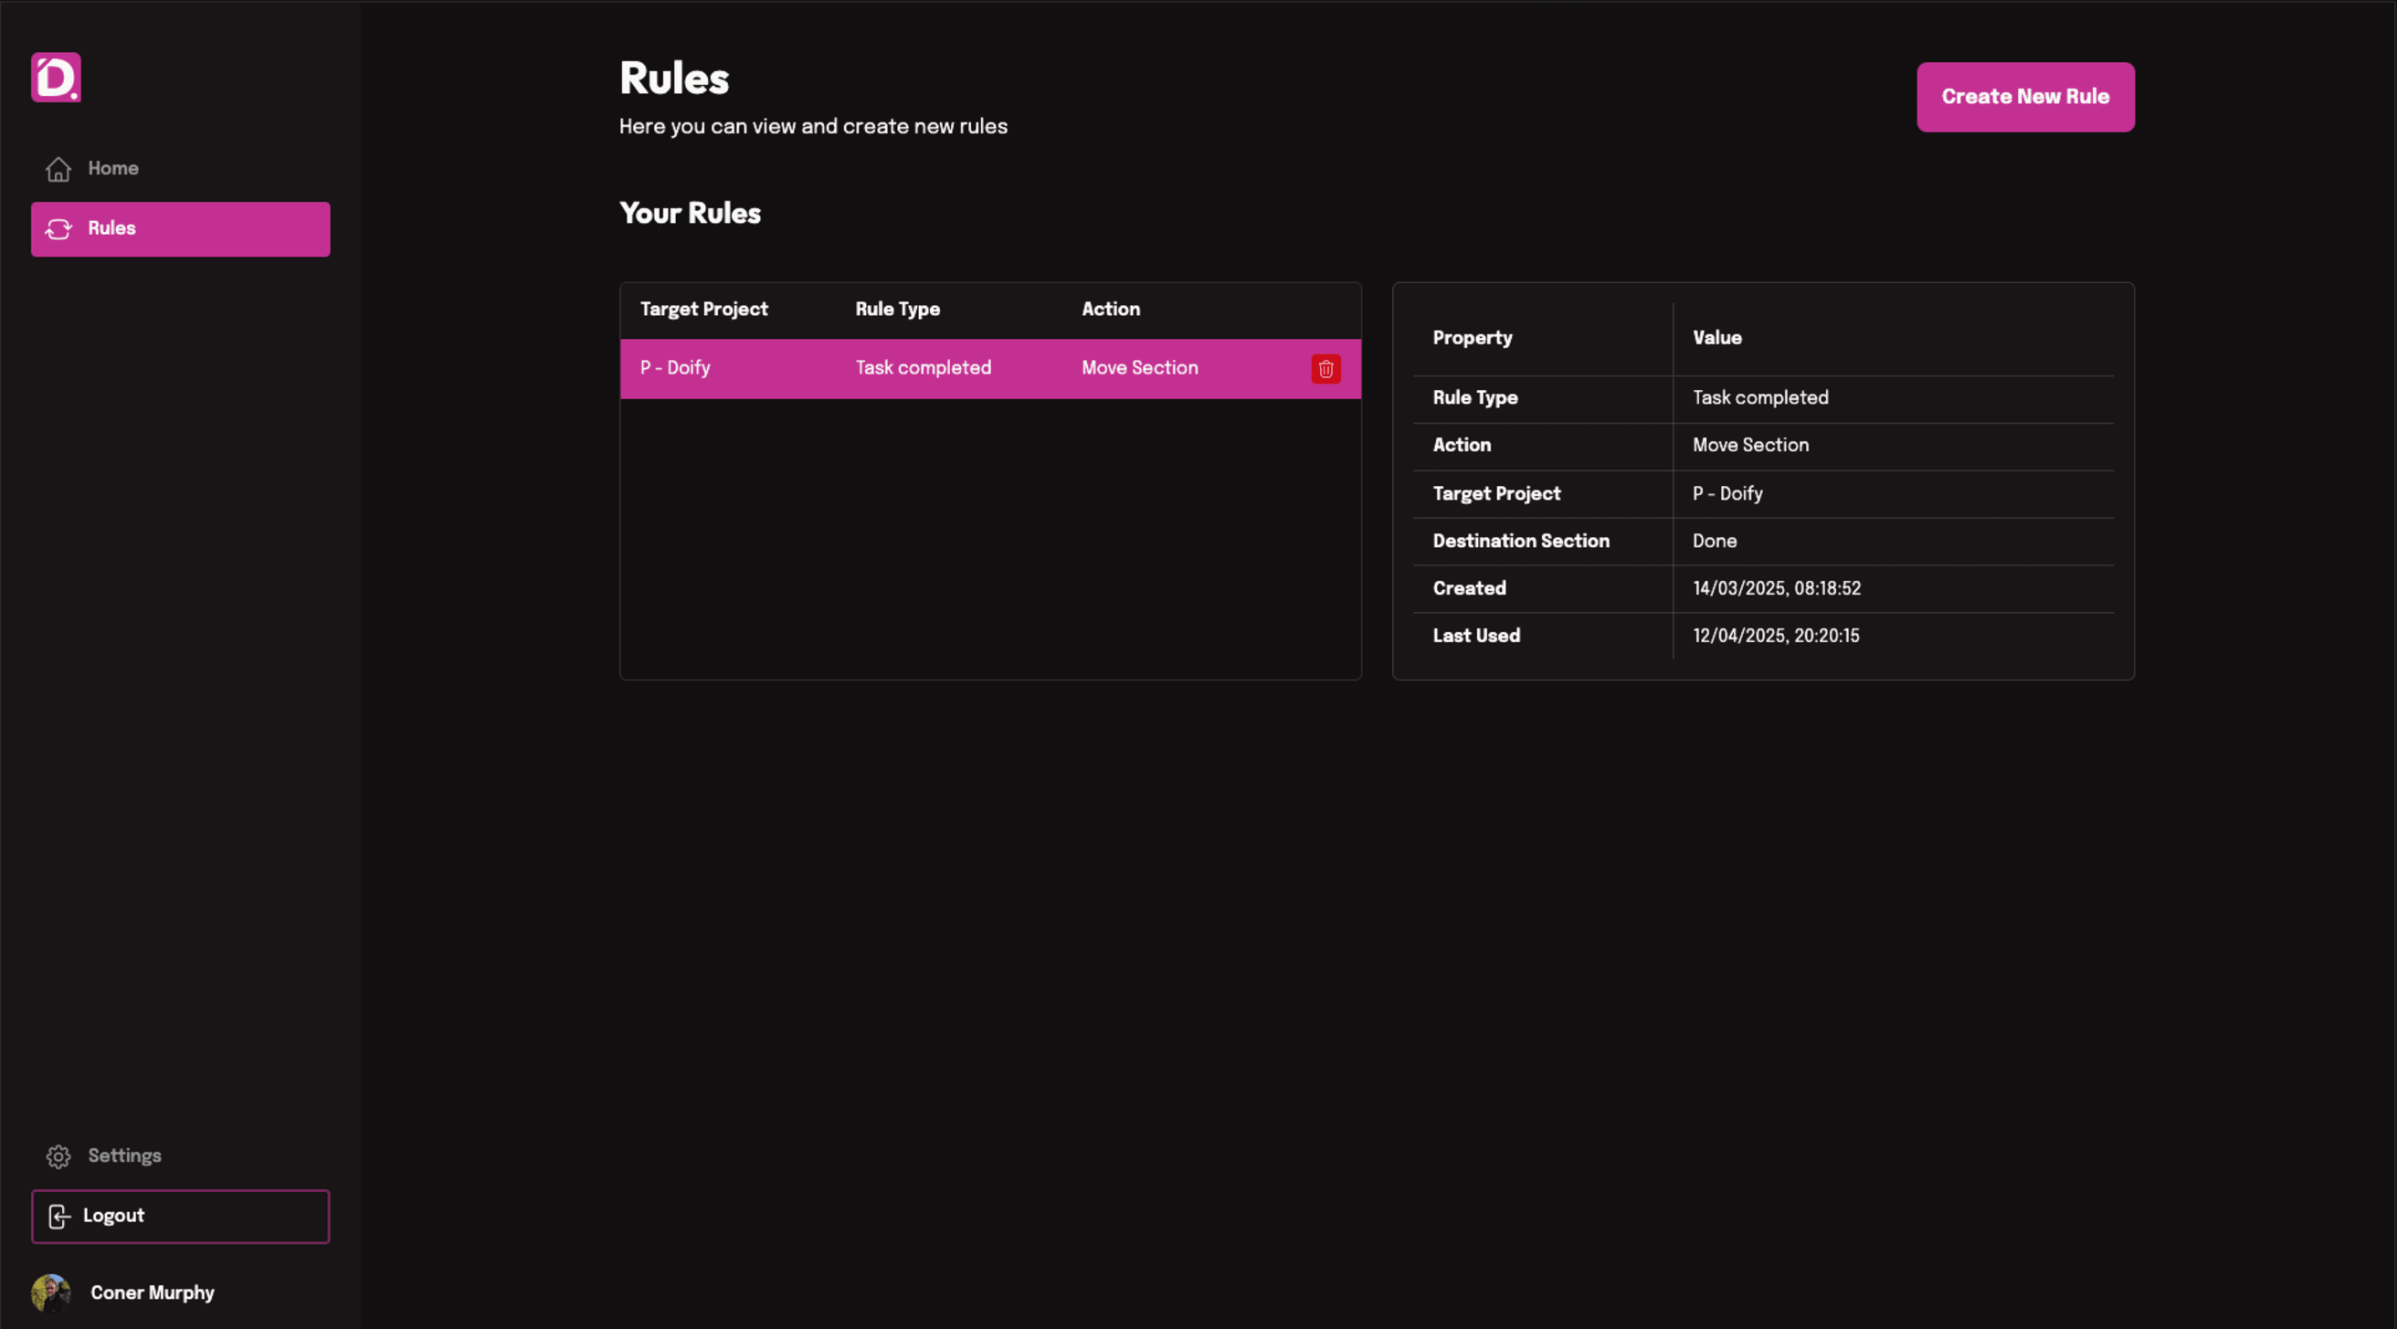Screen dimensions: 2397x1329
Task: Click the Target Project column header
Action: tap(703, 309)
